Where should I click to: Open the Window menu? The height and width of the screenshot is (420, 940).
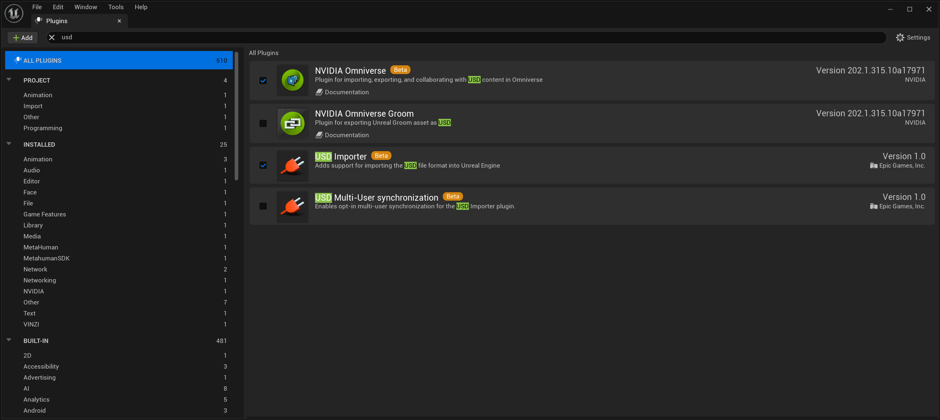coord(86,7)
